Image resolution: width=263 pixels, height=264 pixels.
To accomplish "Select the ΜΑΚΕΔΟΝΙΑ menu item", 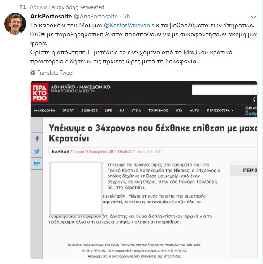I will pos(45,110).
